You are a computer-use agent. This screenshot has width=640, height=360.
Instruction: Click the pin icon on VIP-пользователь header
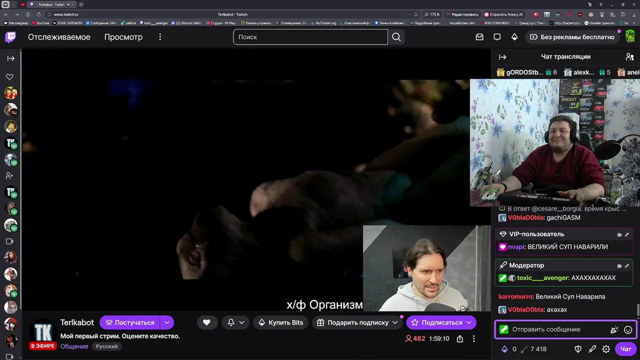coord(627,234)
